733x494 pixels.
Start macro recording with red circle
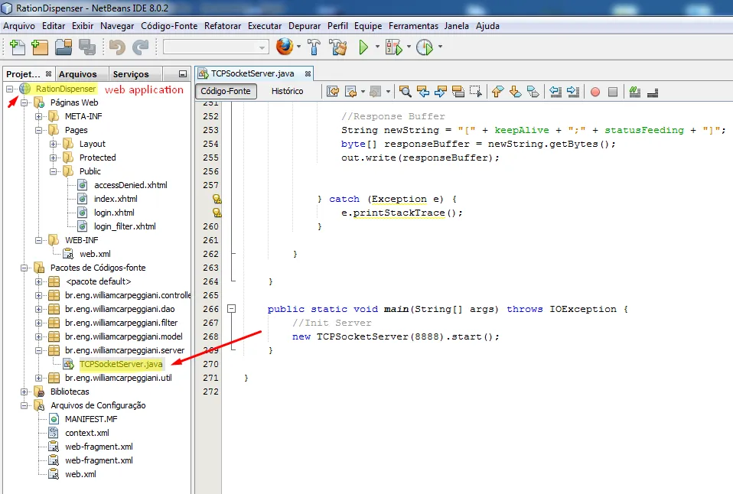[x=595, y=91]
